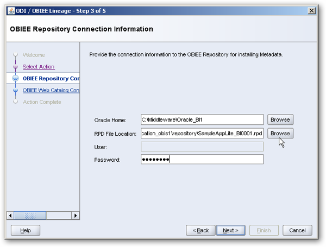Click the Java icon in the title bar
Viewport: 326px width, 247px height.
[x=11, y=11]
